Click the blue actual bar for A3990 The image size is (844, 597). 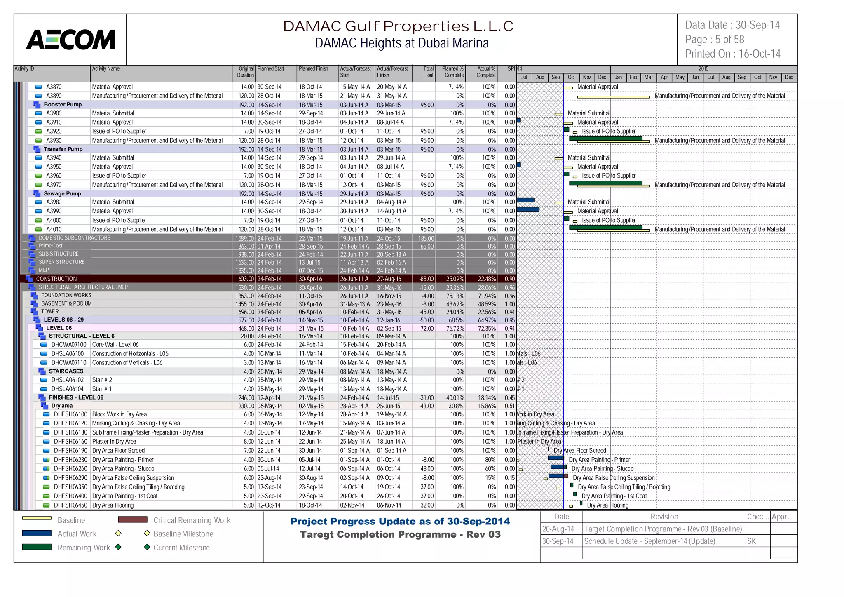tap(528, 209)
